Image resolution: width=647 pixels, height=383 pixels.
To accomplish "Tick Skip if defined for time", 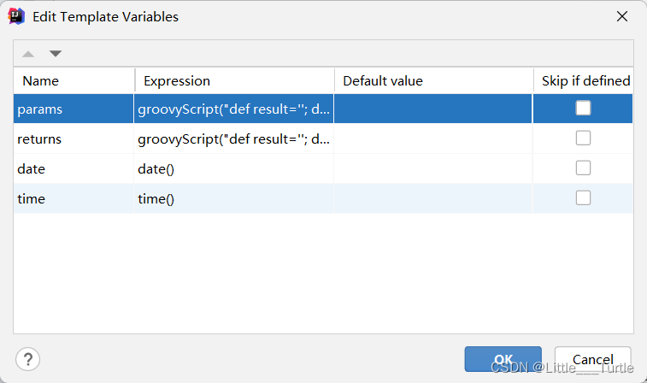I will pos(583,198).
